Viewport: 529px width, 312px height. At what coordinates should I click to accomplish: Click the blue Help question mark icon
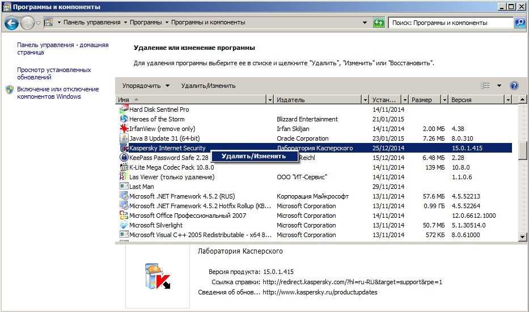pyautogui.click(x=514, y=86)
